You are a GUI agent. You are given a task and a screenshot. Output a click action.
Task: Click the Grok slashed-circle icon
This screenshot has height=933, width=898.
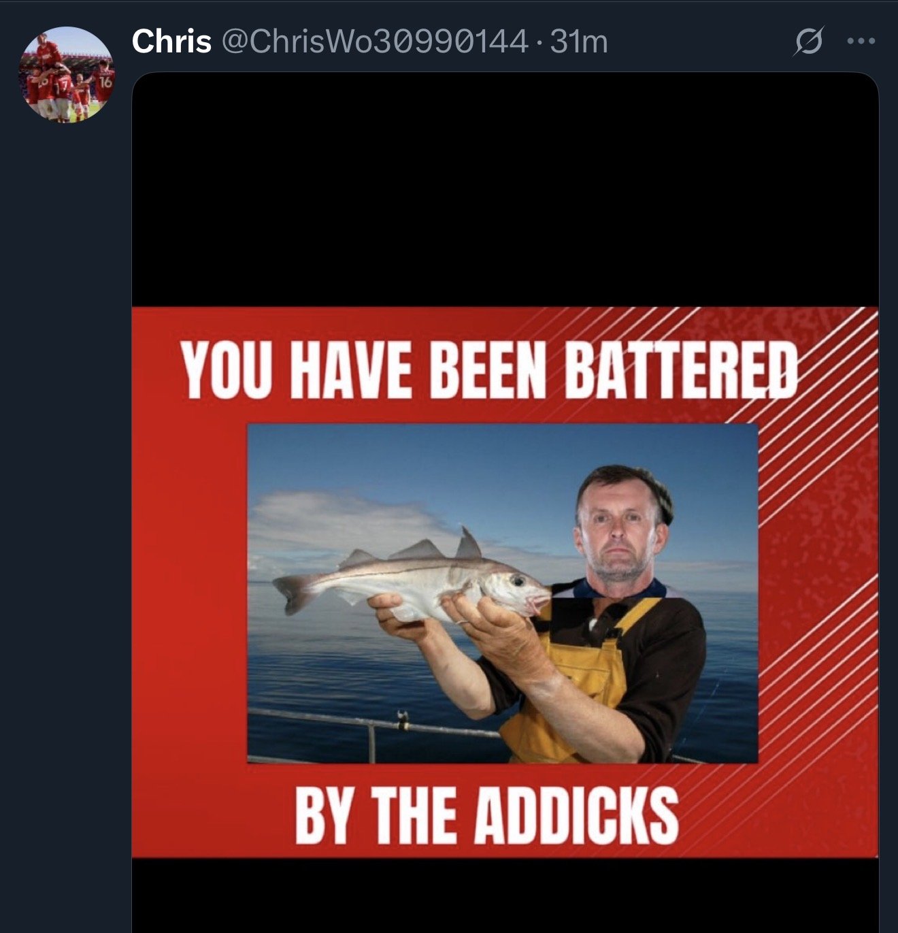coord(809,42)
